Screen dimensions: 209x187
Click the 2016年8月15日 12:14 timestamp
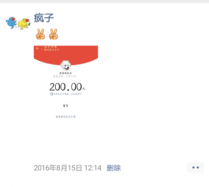(x=67, y=168)
